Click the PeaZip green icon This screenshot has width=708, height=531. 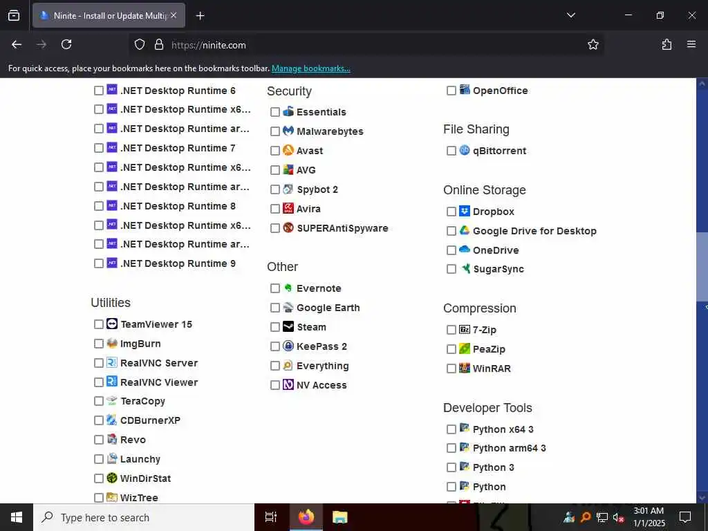pos(465,348)
